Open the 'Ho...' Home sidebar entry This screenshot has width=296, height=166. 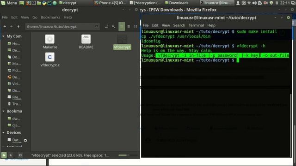[14, 43]
